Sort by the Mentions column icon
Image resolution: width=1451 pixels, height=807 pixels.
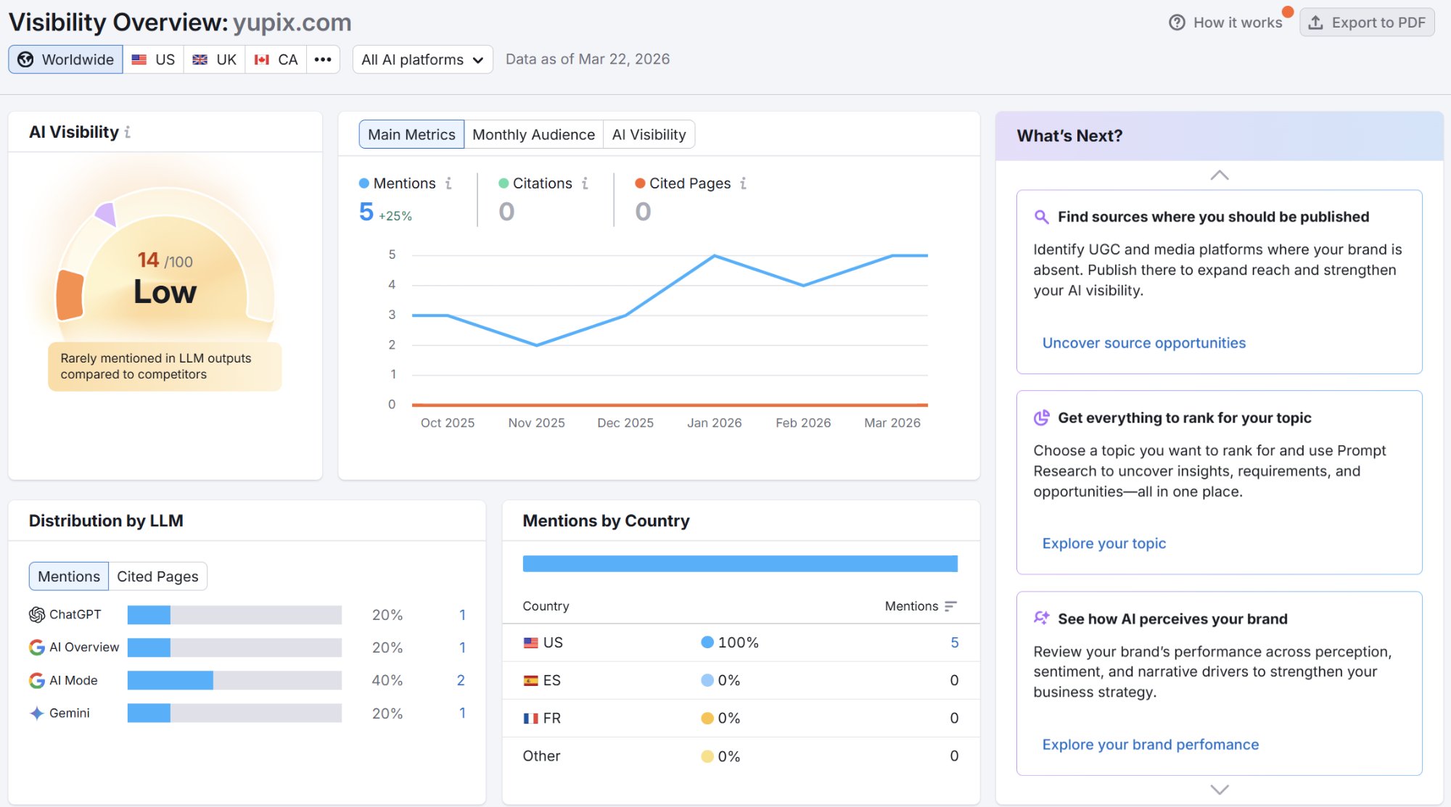coord(950,606)
